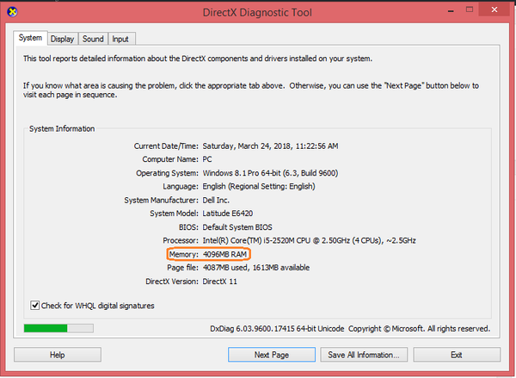516x378 pixels.
Task: Click Save All Information button
Action: click(x=363, y=355)
